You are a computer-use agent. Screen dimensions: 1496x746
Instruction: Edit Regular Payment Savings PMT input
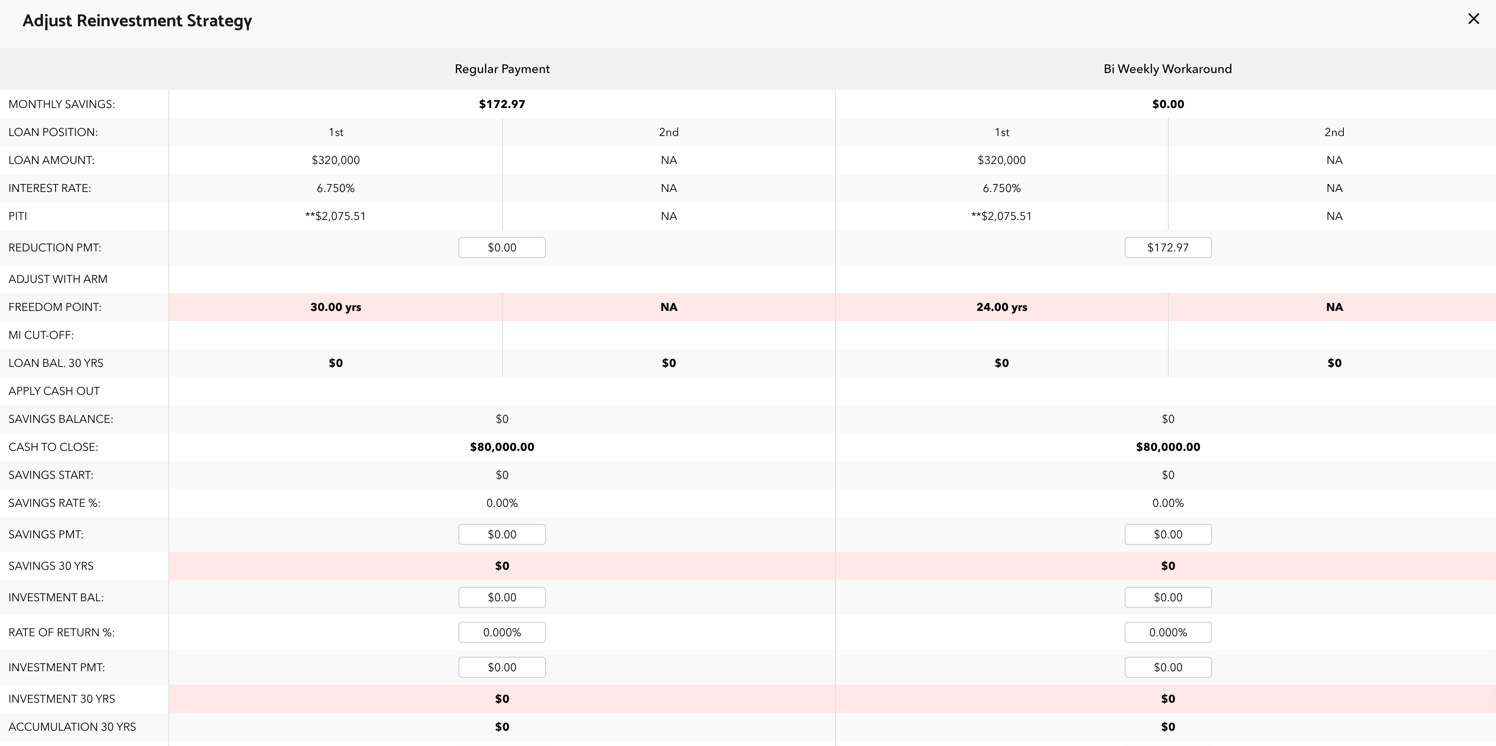pos(502,534)
